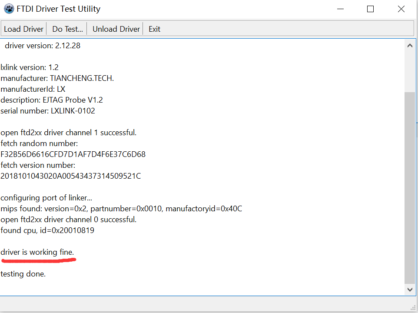Image resolution: width=418 pixels, height=313 pixels.
Task: Close the FTDI Driver Test Utility window
Action: point(401,9)
